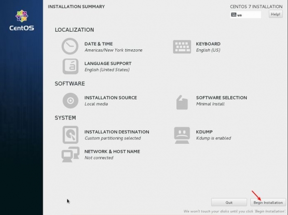
Task: Open LANGUAGE SUPPORT English (United States)
Action: [x=108, y=67]
